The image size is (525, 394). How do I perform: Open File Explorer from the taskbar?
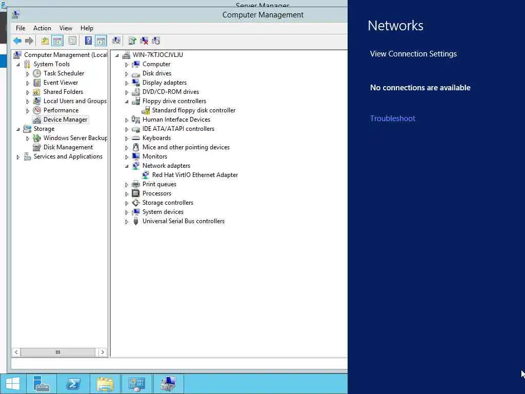pos(105,384)
